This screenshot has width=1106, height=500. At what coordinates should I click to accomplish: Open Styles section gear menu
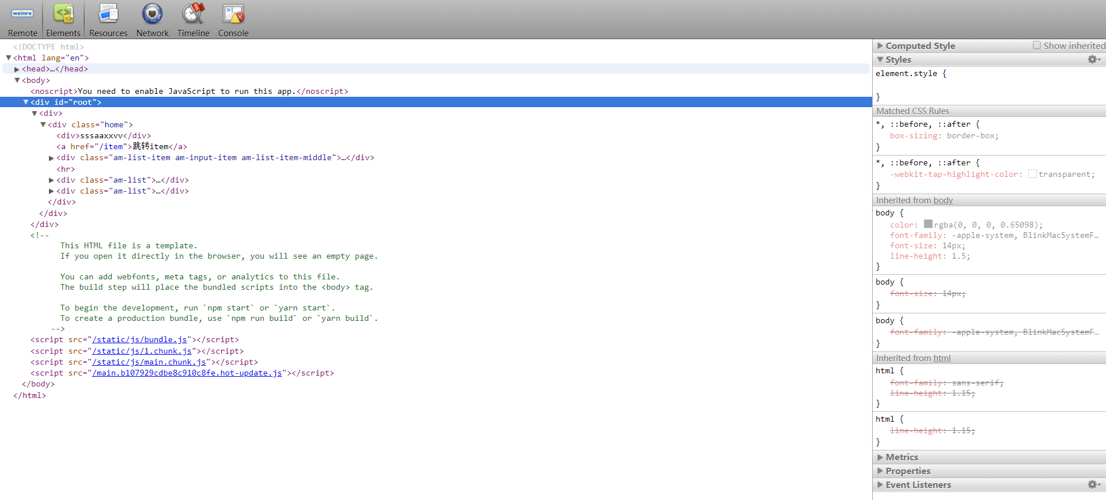pyautogui.click(x=1094, y=59)
